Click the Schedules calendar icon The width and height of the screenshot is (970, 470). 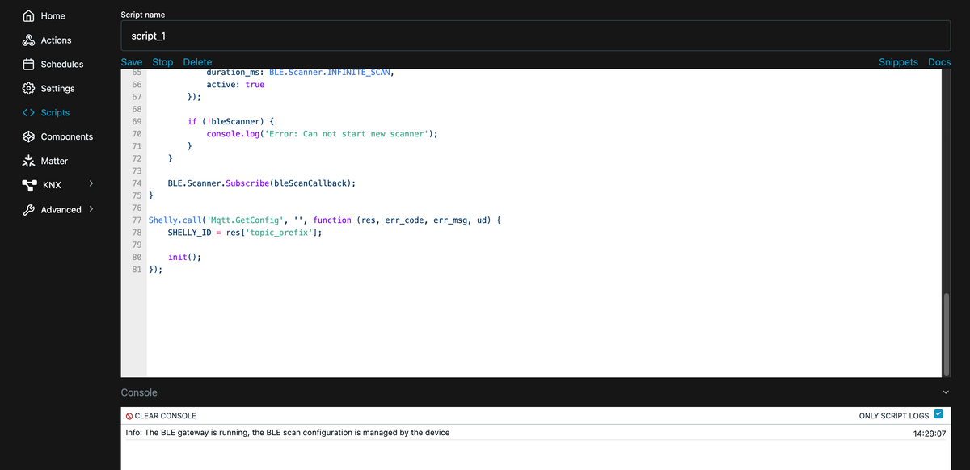pyautogui.click(x=28, y=64)
